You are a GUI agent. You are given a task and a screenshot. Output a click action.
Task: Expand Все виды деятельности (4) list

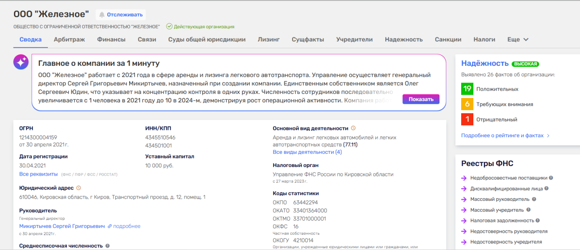307,152
